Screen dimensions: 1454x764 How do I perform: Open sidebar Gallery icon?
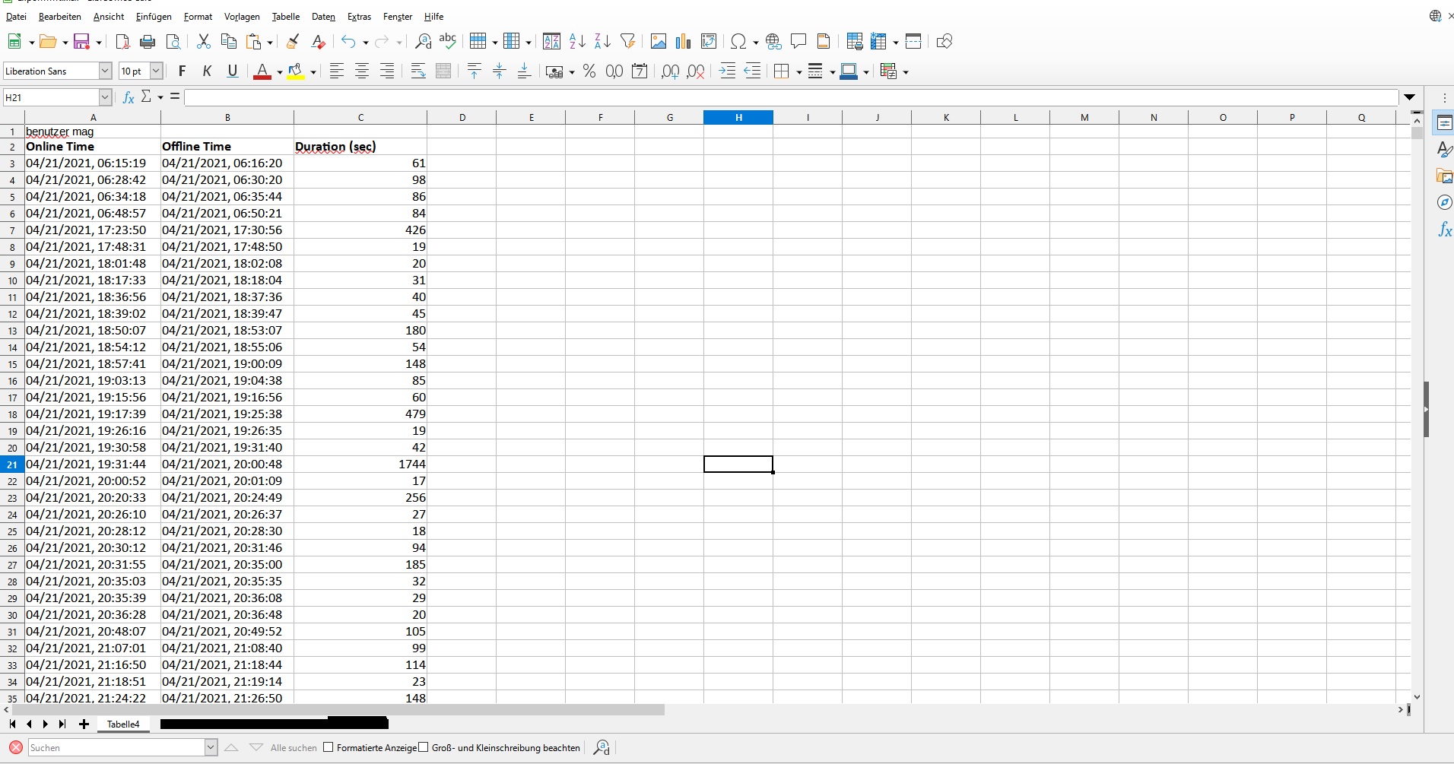coord(1444,176)
